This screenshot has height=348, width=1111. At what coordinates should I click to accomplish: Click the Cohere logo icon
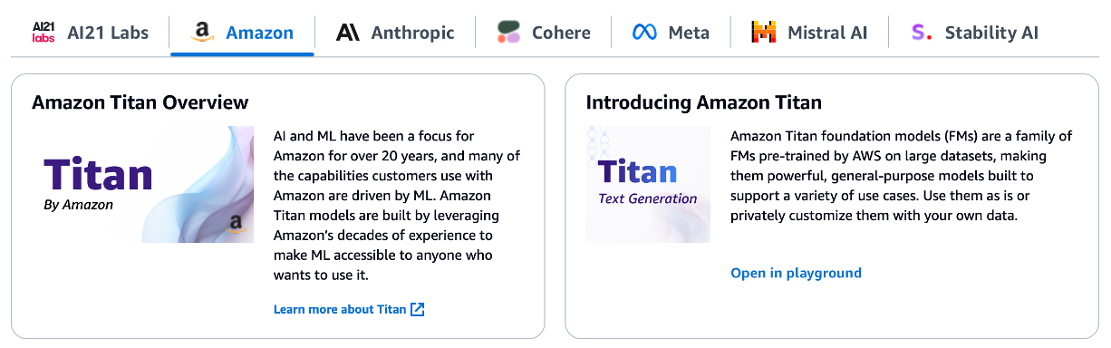[508, 33]
